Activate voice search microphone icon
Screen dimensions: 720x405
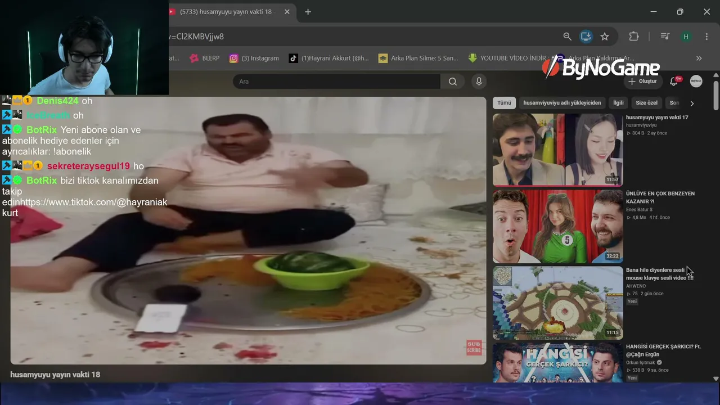click(479, 82)
